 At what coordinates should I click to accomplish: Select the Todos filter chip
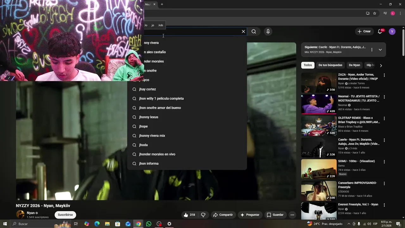(x=308, y=65)
